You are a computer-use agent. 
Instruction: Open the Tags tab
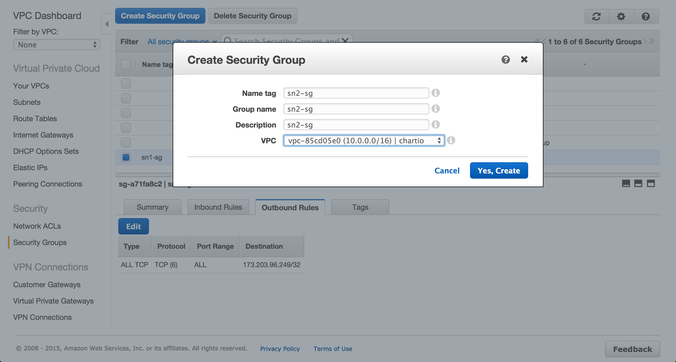coord(360,207)
